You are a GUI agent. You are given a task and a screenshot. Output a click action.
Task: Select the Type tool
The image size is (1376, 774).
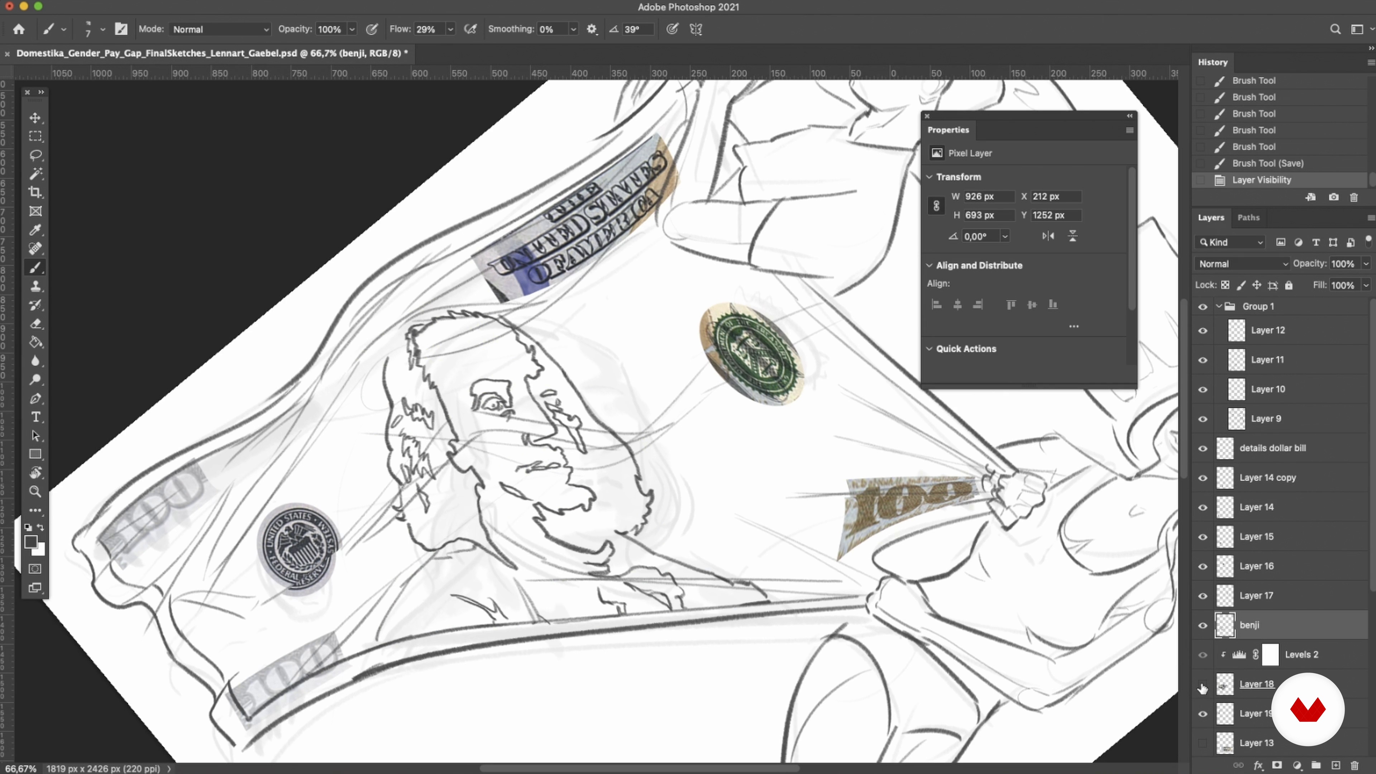click(35, 417)
